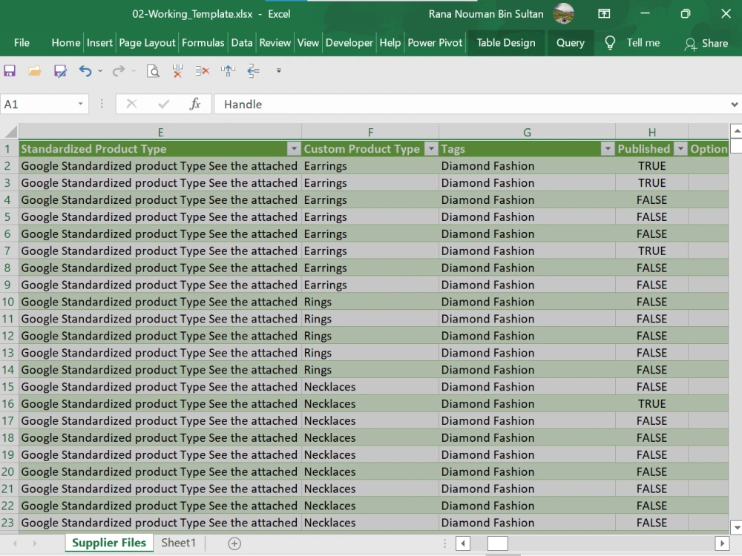This screenshot has width=742, height=556.
Task: Open the Formulas ribbon tab
Action: click(203, 43)
